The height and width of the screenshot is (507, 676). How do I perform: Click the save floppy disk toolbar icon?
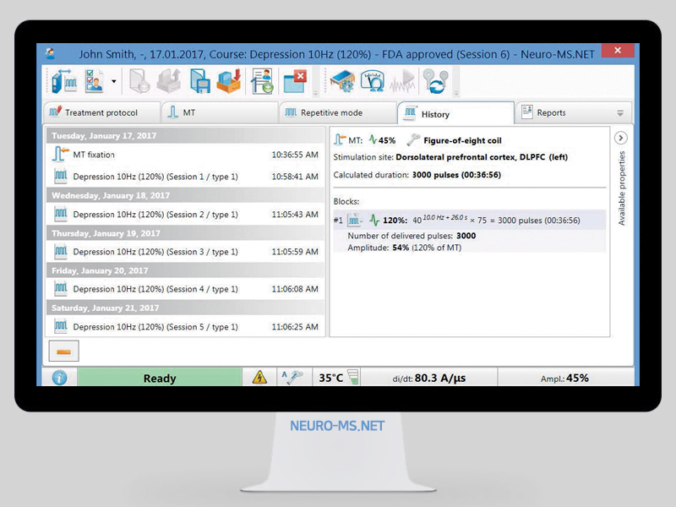point(199,82)
